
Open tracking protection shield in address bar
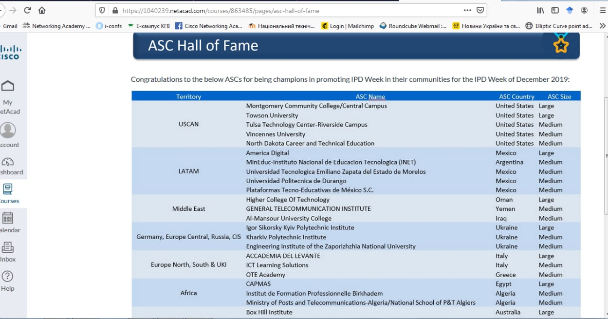click(x=102, y=10)
